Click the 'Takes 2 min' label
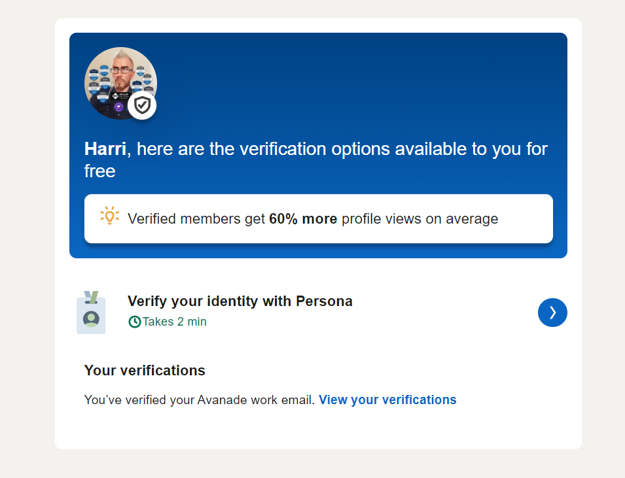The width and height of the screenshot is (625, 478). 175,322
